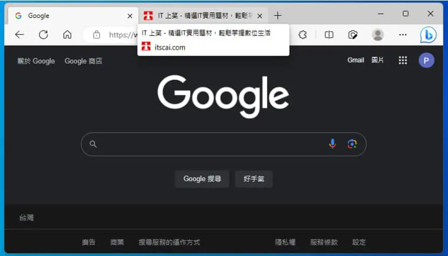Click inside the Google search box
Image resolution: width=448 pixels, height=256 pixels.
[212, 144]
